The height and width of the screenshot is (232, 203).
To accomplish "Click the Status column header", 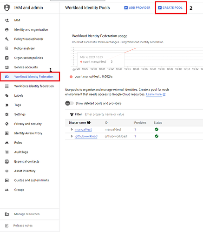I will pos(158,123).
